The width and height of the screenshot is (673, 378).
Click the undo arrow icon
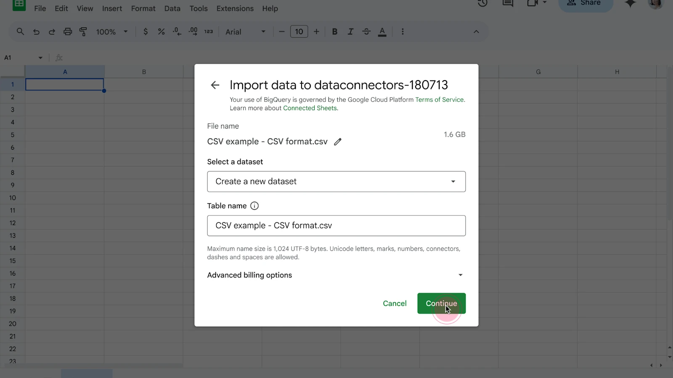[x=36, y=31]
